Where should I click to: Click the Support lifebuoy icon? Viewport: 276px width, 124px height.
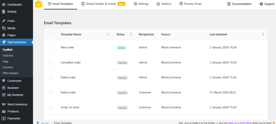tap(261, 4)
